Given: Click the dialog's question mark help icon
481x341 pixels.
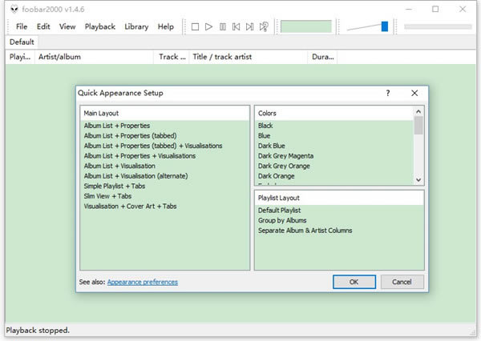Looking at the screenshot, I should [388, 93].
